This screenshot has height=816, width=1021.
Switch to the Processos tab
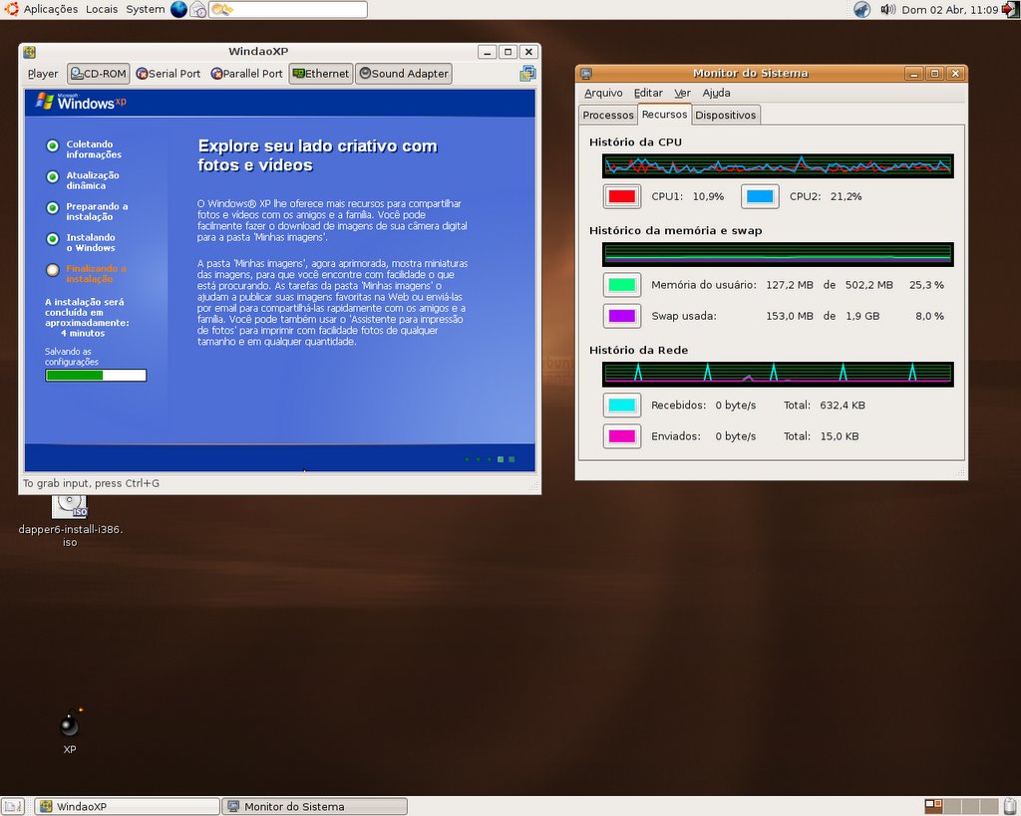(608, 116)
